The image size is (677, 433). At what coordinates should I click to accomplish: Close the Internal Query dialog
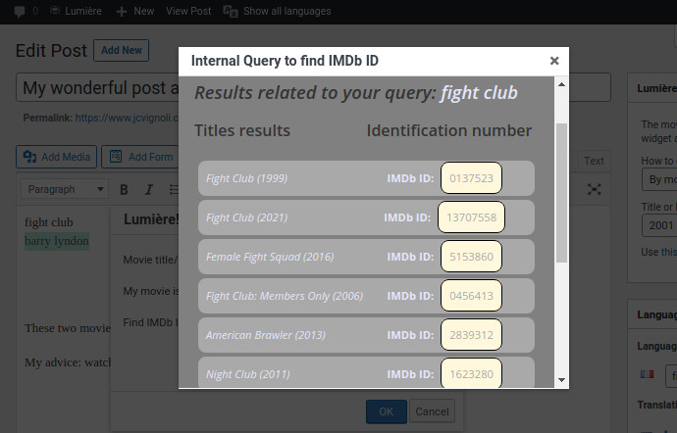[554, 61]
